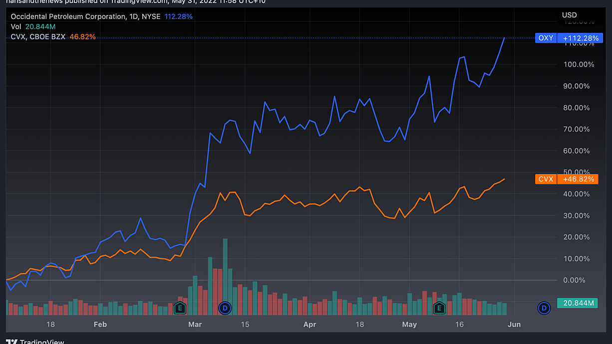612x344 pixels.
Task: Click the orange 46.82% legend value
Action: click(x=82, y=36)
